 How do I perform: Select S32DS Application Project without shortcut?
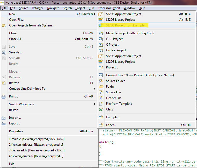click(x=146, y=56)
